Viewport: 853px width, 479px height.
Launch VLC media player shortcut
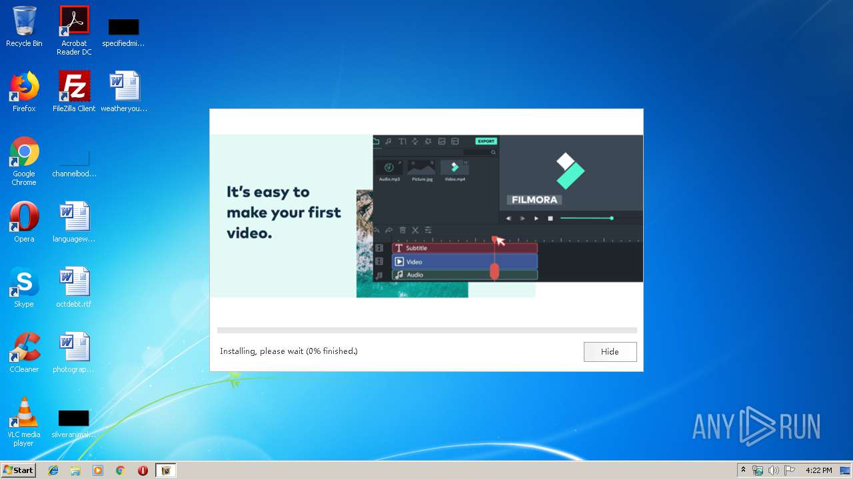point(24,422)
